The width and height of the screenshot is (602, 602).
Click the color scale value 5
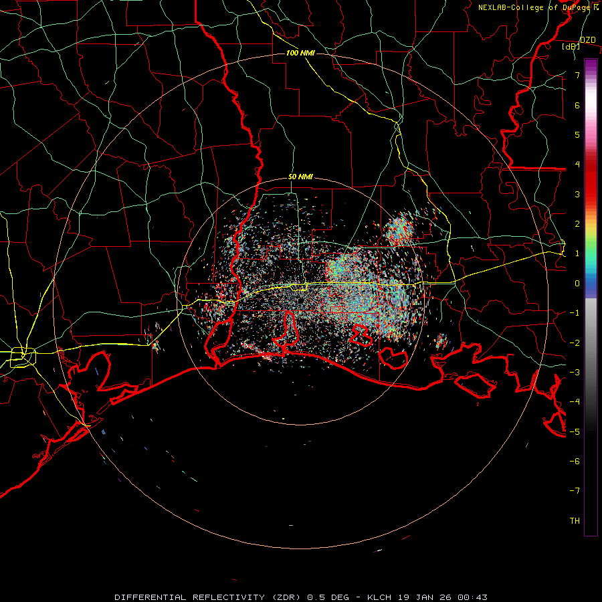click(577, 134)
